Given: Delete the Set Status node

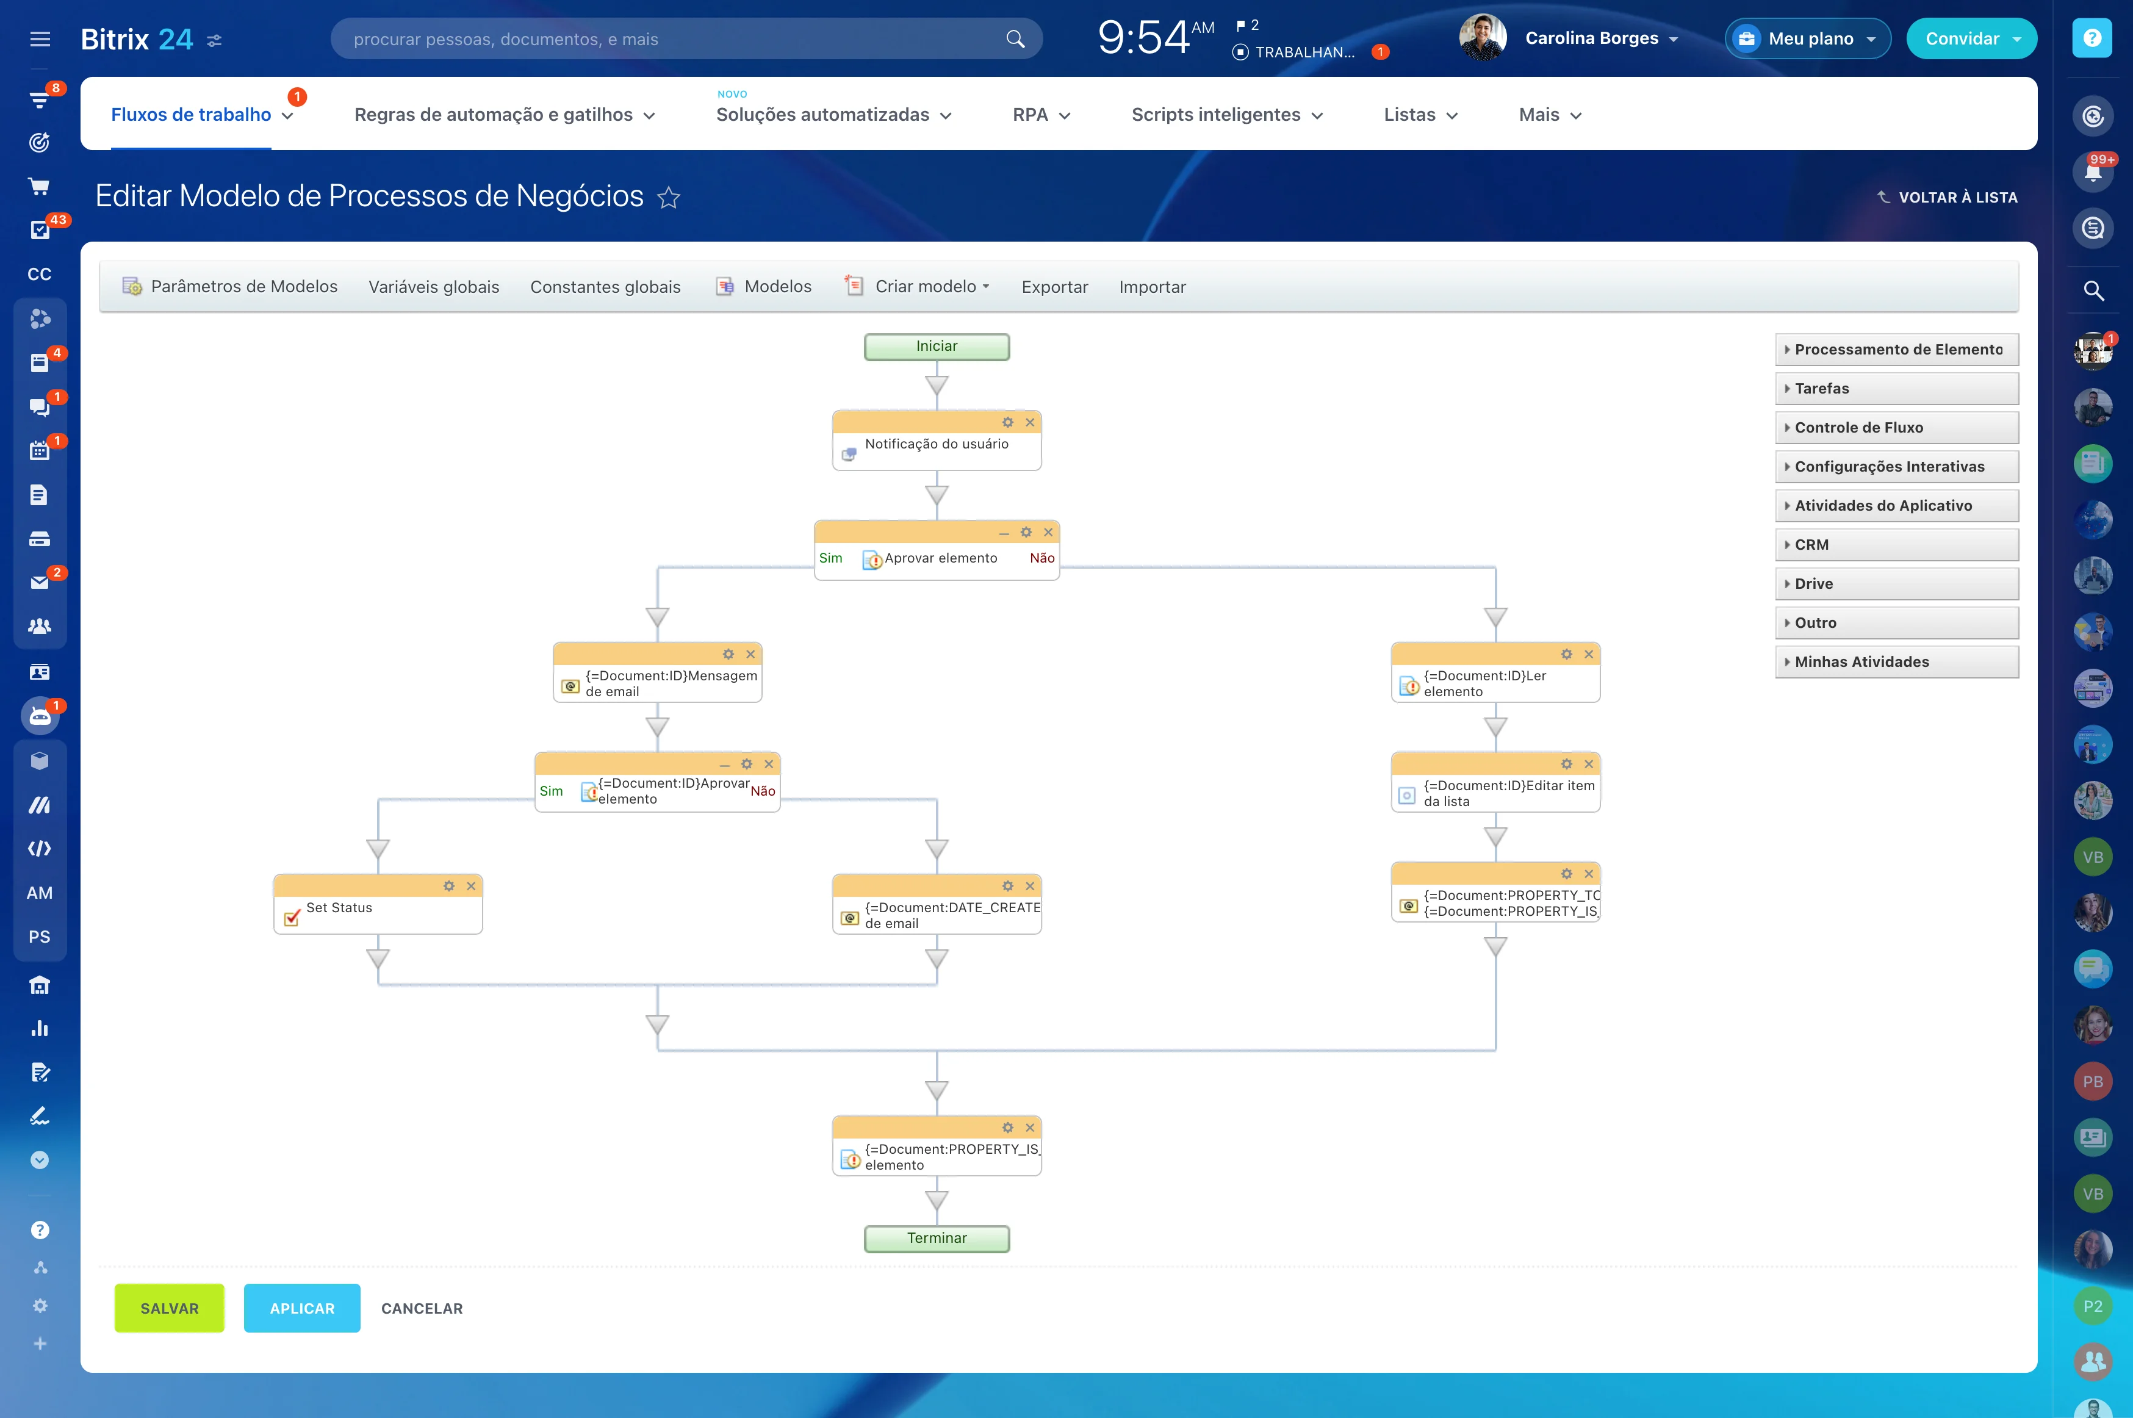Looking at the screenshot, I should [471, 885].
